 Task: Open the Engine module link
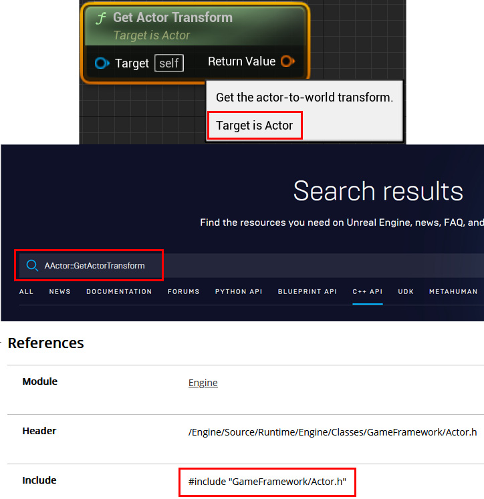pos(203,383)
